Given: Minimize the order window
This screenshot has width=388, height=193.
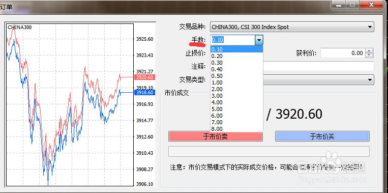Looking at the screenshot, I should pyautogui.click(x=339, y=5).
